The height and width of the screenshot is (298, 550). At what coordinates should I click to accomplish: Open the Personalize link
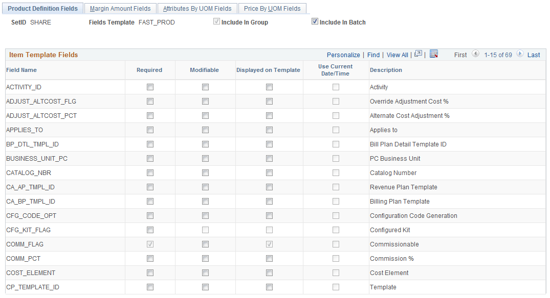pyautogui.click(x=343, y=55)
